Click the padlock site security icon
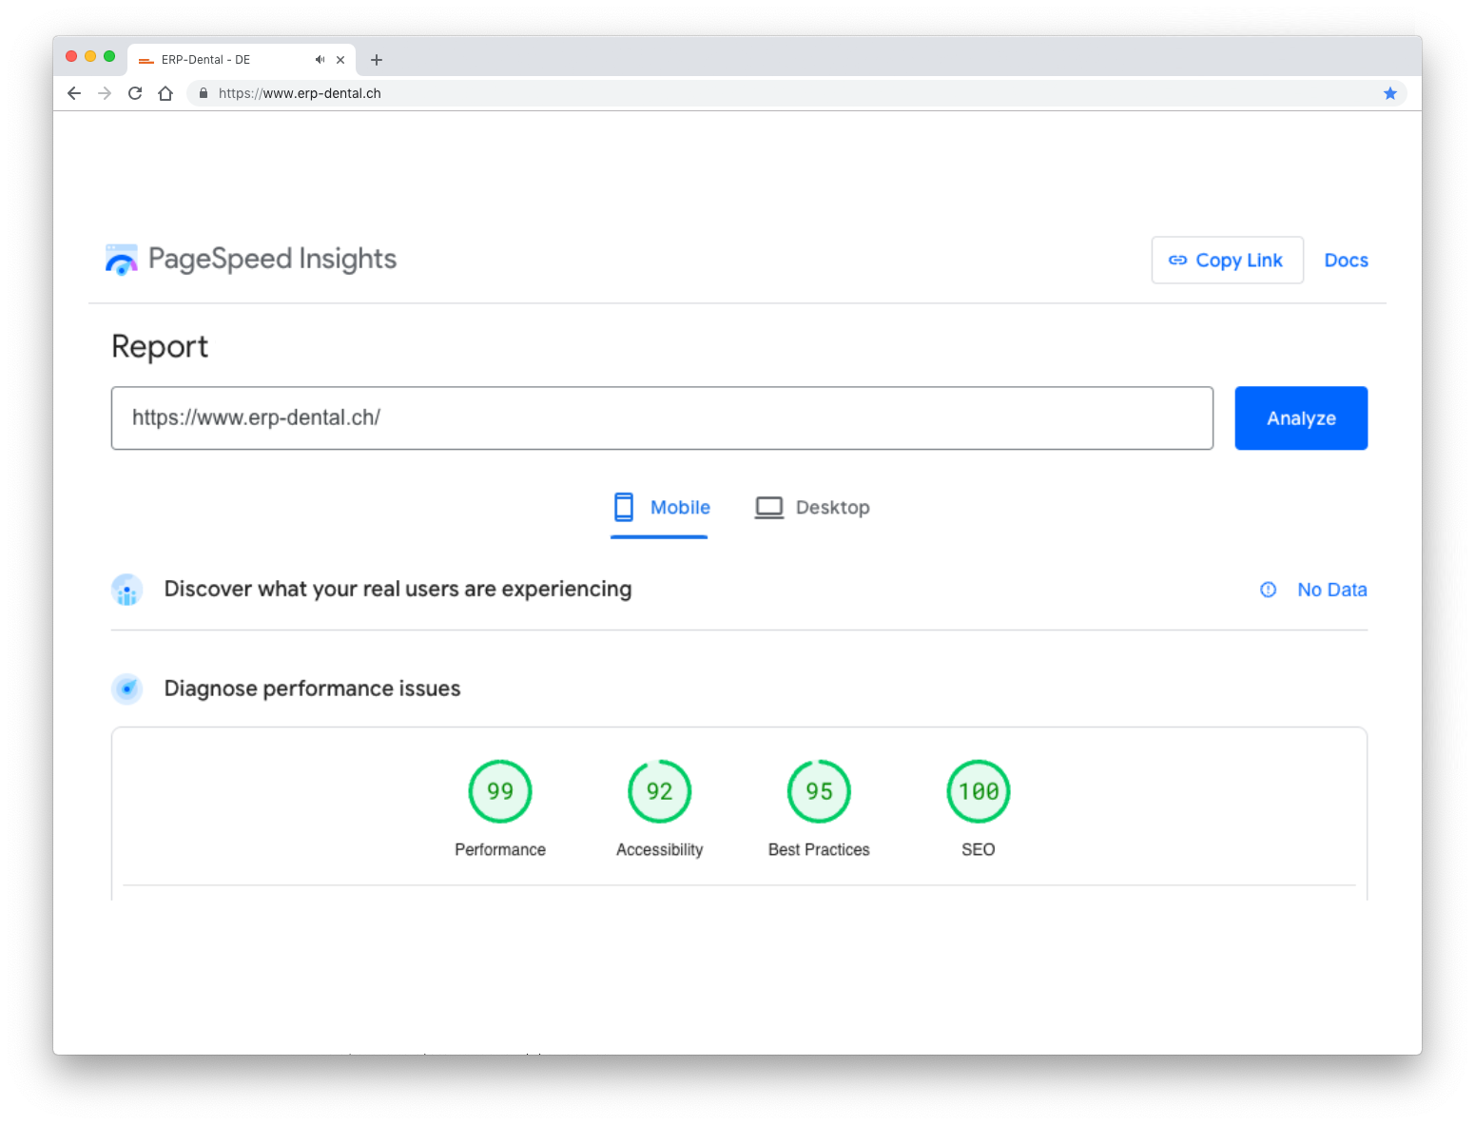Image resolution: width=1475 pixels, height=1125 pixels. coord(203,93)
